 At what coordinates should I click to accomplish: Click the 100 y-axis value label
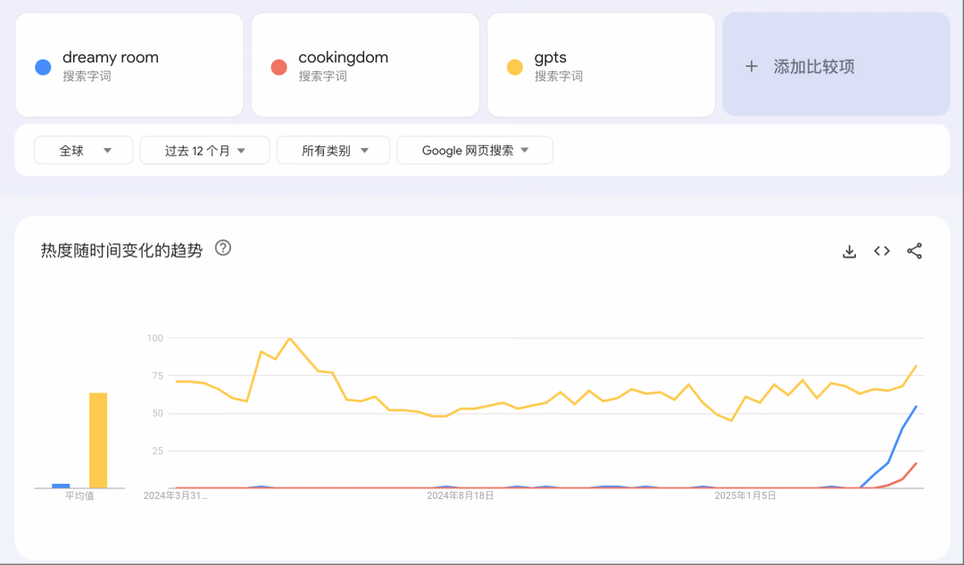[155, 338]
